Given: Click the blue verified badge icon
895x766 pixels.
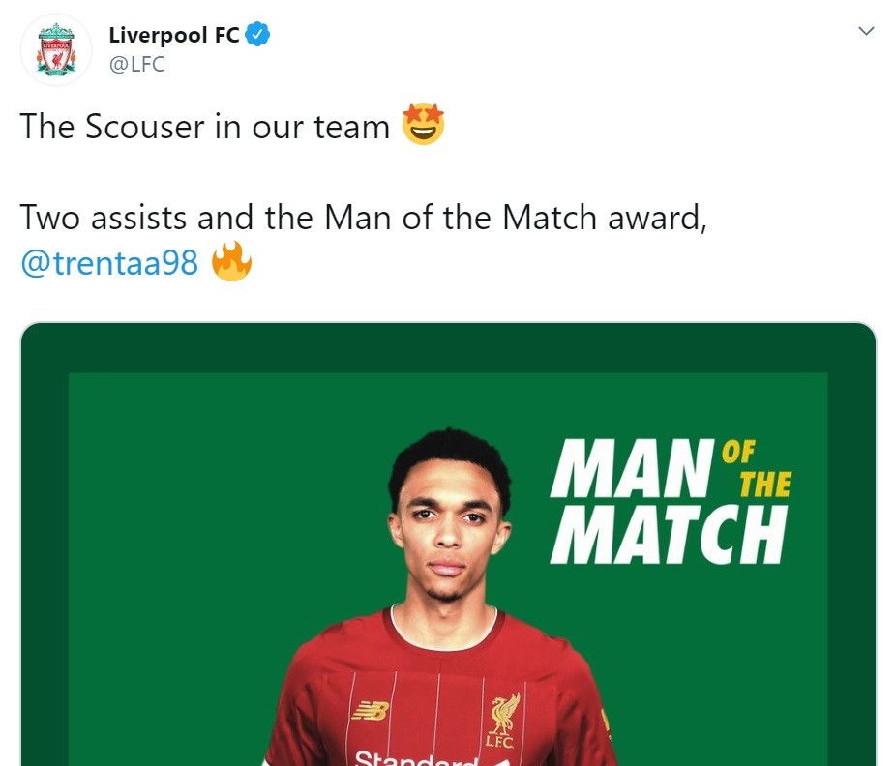Looking at the screenshot, I should pos(255,32).
